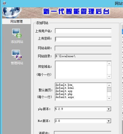Image resolution: width=123 pixels, height=134 pixels.
Task: Click the up arrow of the 邦定域名 scrollbar
Action: click(x=109, y=64)
